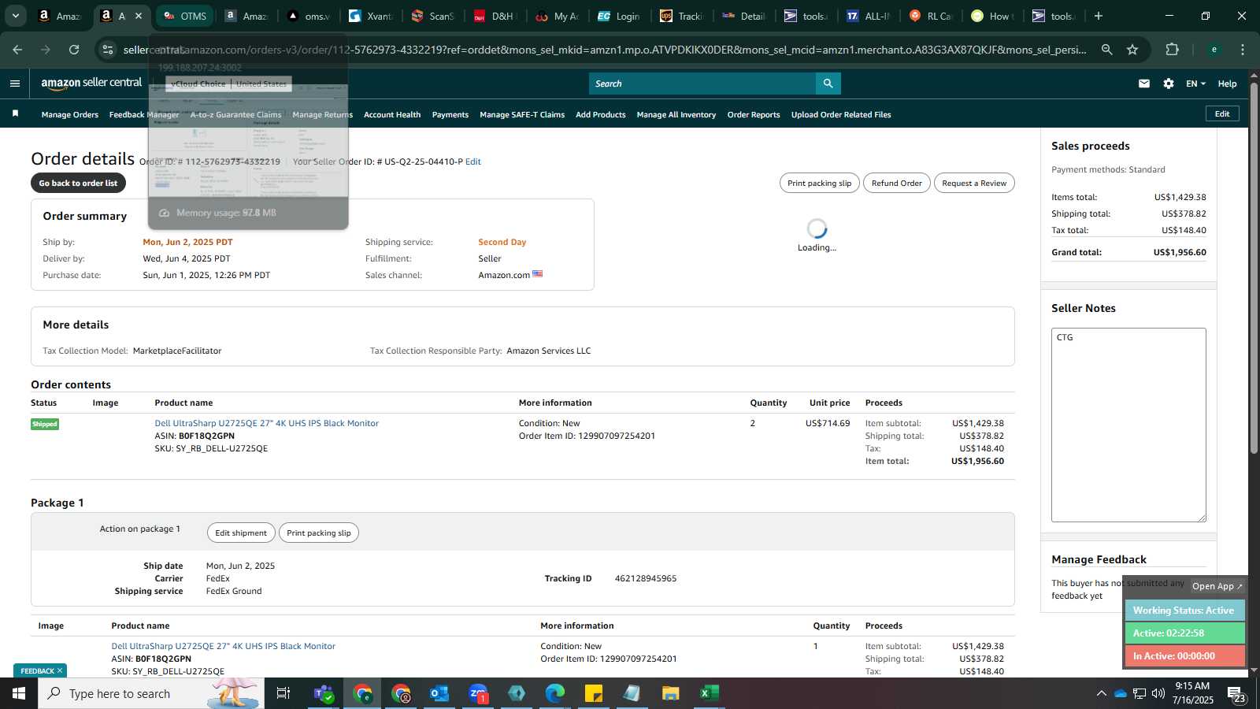Click the FEEDBACK tab close button
Viewport: 1260px width, 709px height.
(59, 671)
